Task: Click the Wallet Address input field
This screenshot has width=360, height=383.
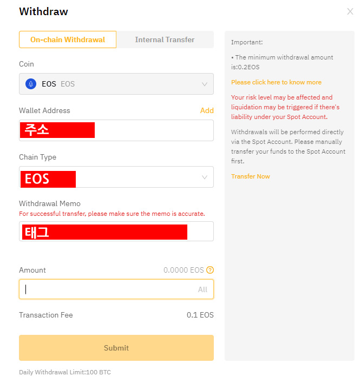Action: 116,130
